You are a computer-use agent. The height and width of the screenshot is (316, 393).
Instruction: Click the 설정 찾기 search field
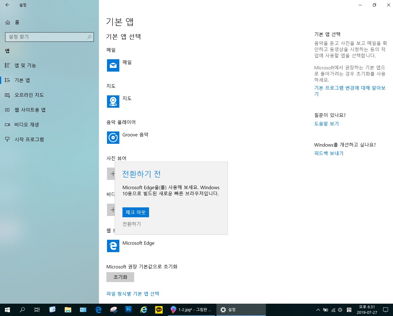(49, 37)
